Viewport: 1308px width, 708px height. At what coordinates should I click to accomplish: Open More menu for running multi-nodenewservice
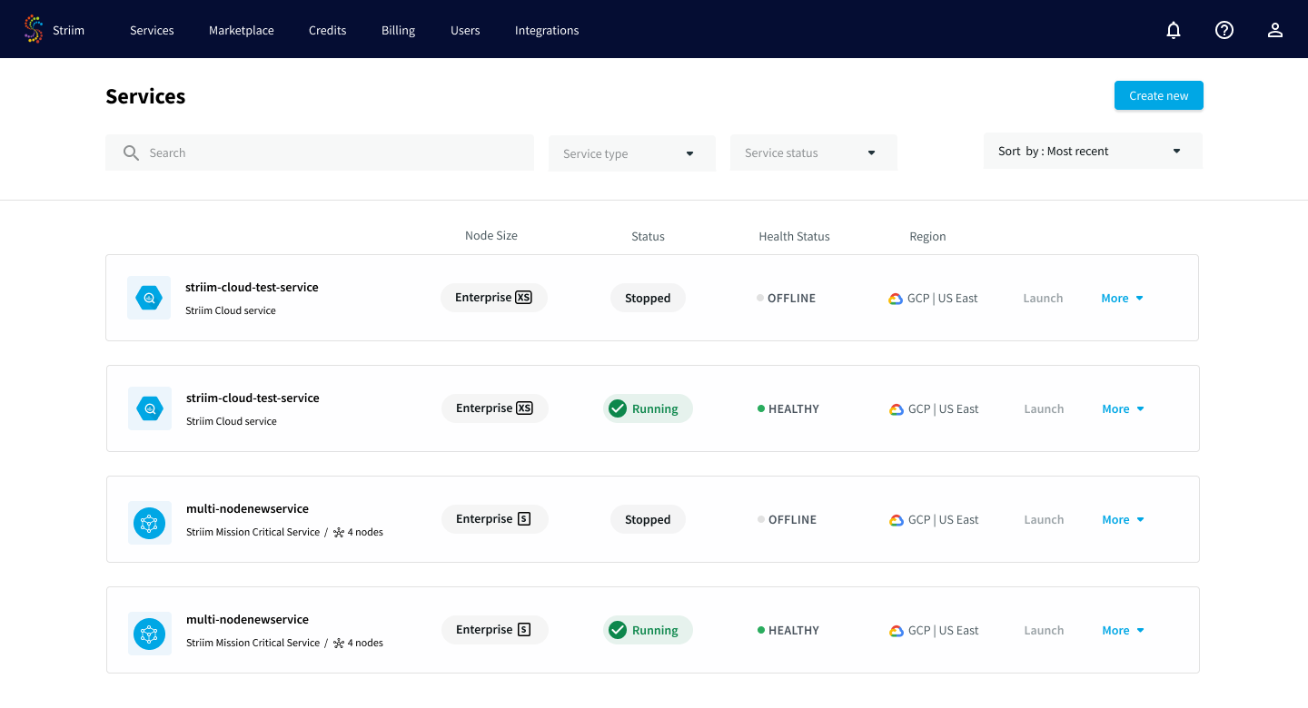(x=1124, y=630)
